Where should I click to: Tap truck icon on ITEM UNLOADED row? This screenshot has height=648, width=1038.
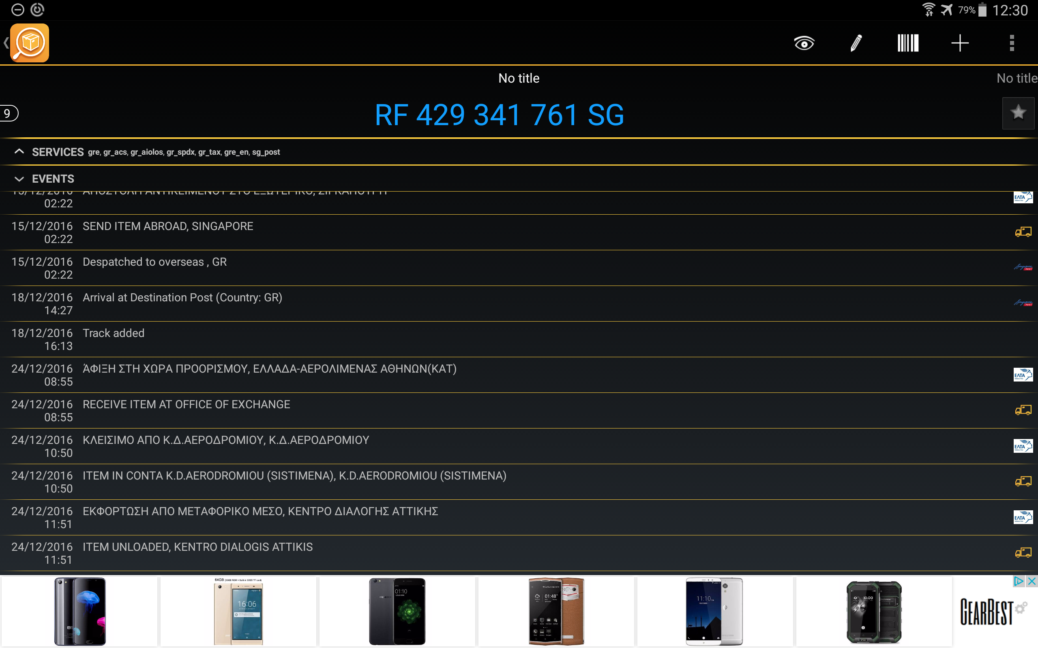tap(1023, 553)
